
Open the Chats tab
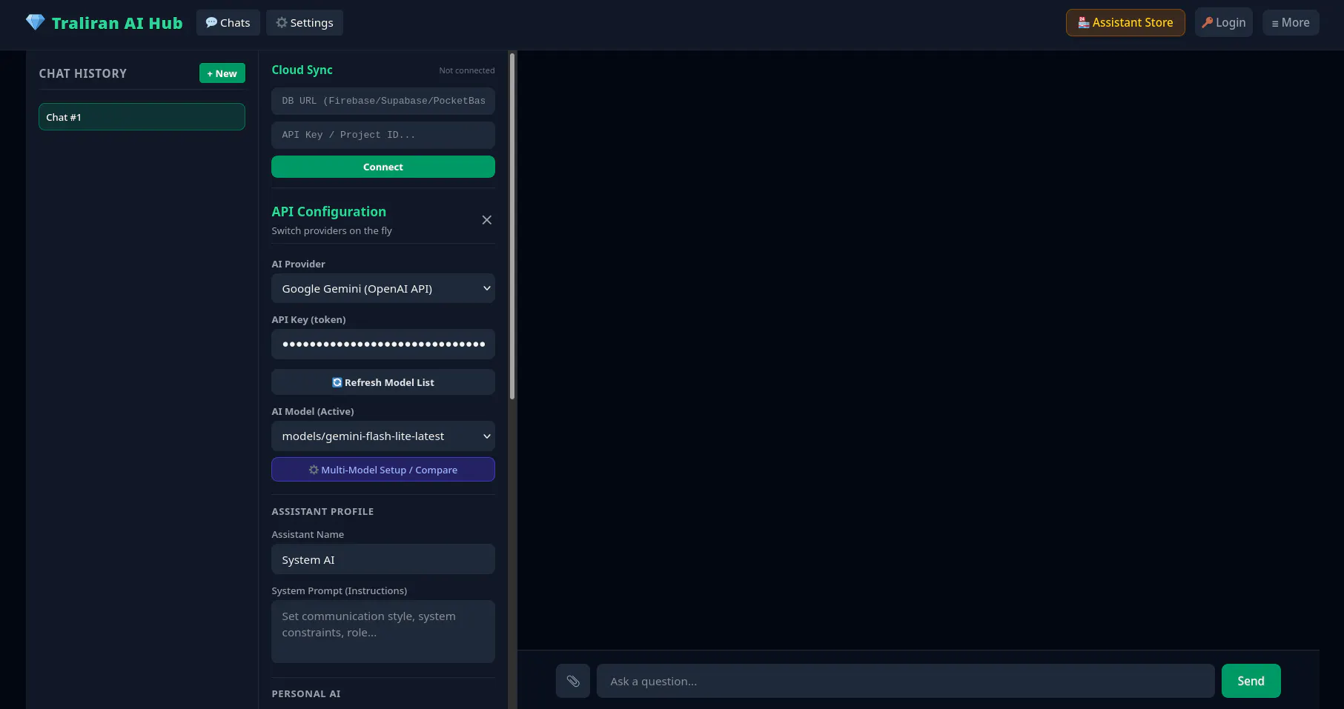pos(228,22)
